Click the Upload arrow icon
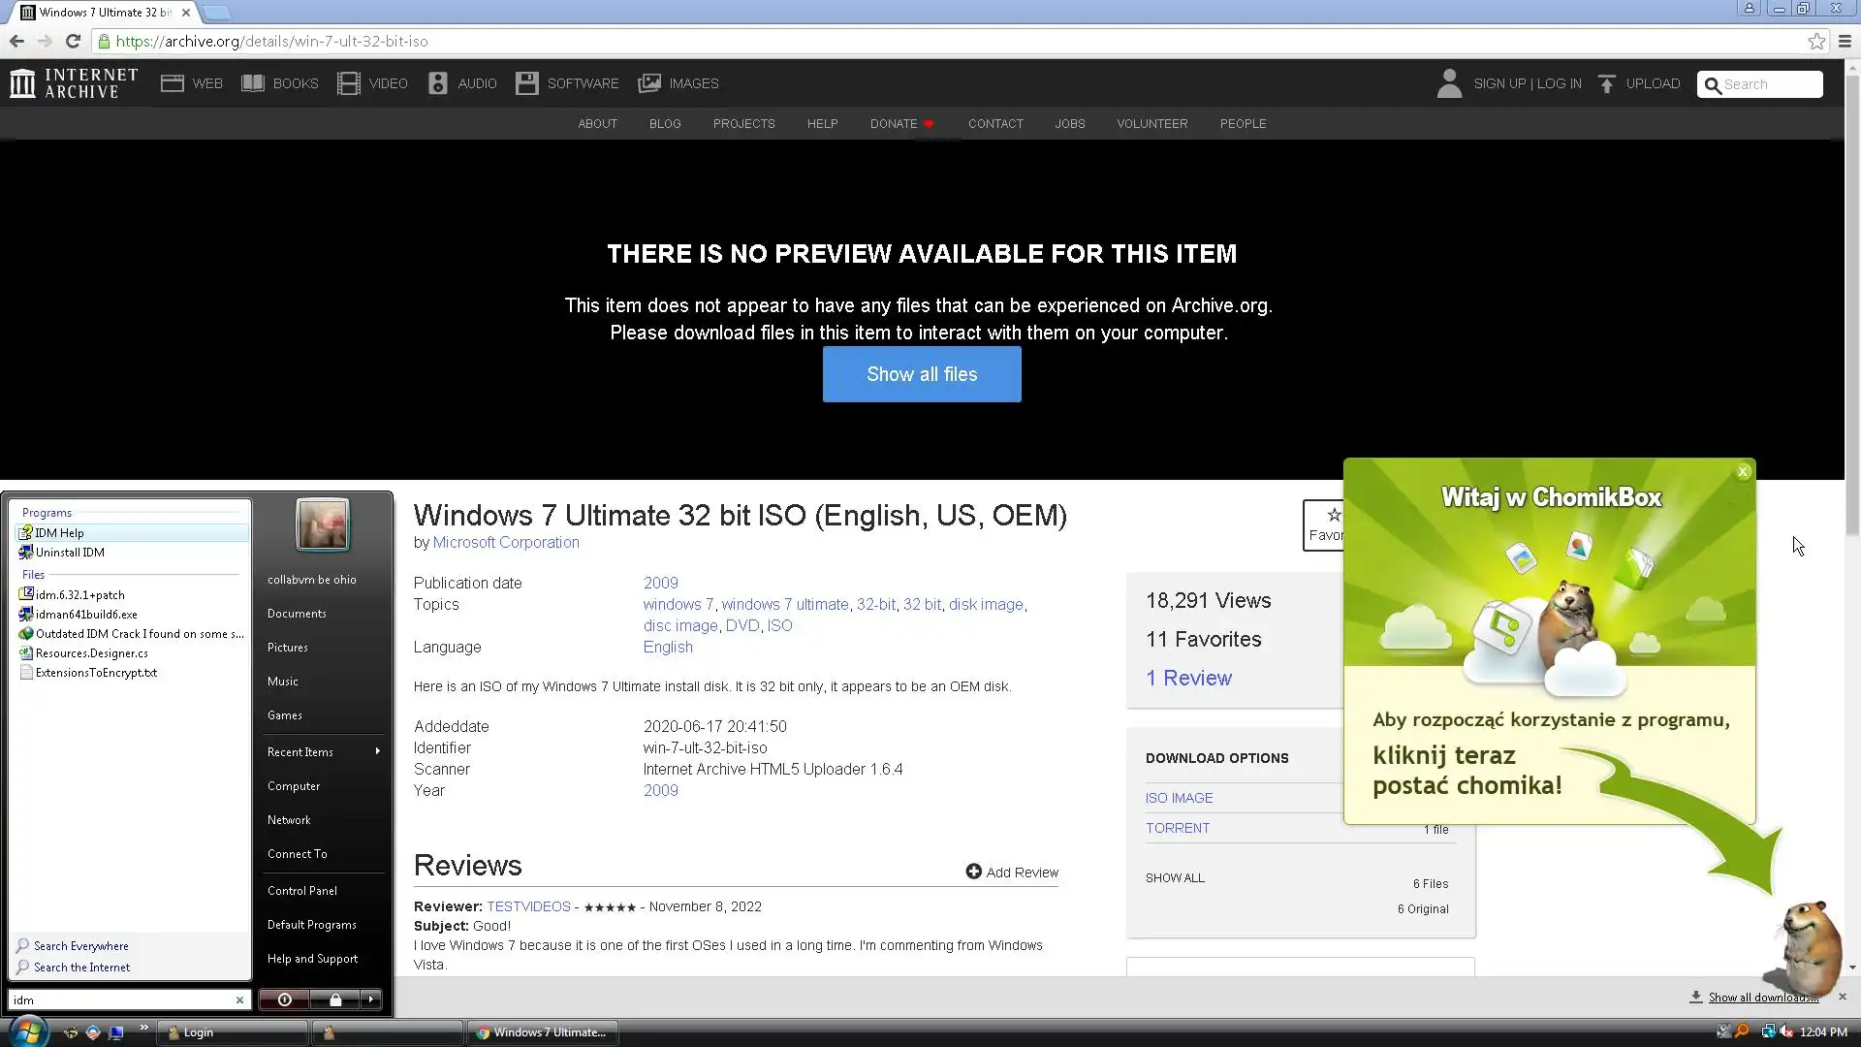The width and height of the screenshot is (1861, 1047). [1606, 83]
